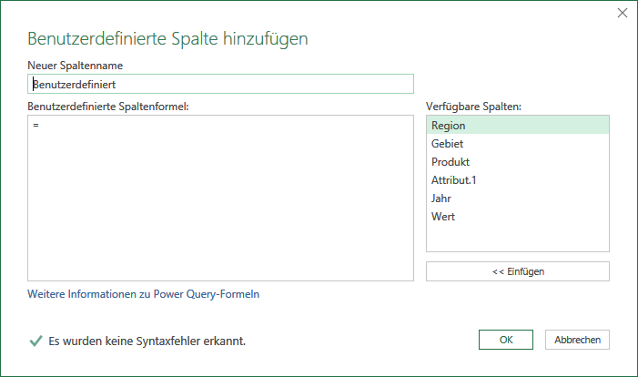Close the custom column dialog with X

coord(623,13)
